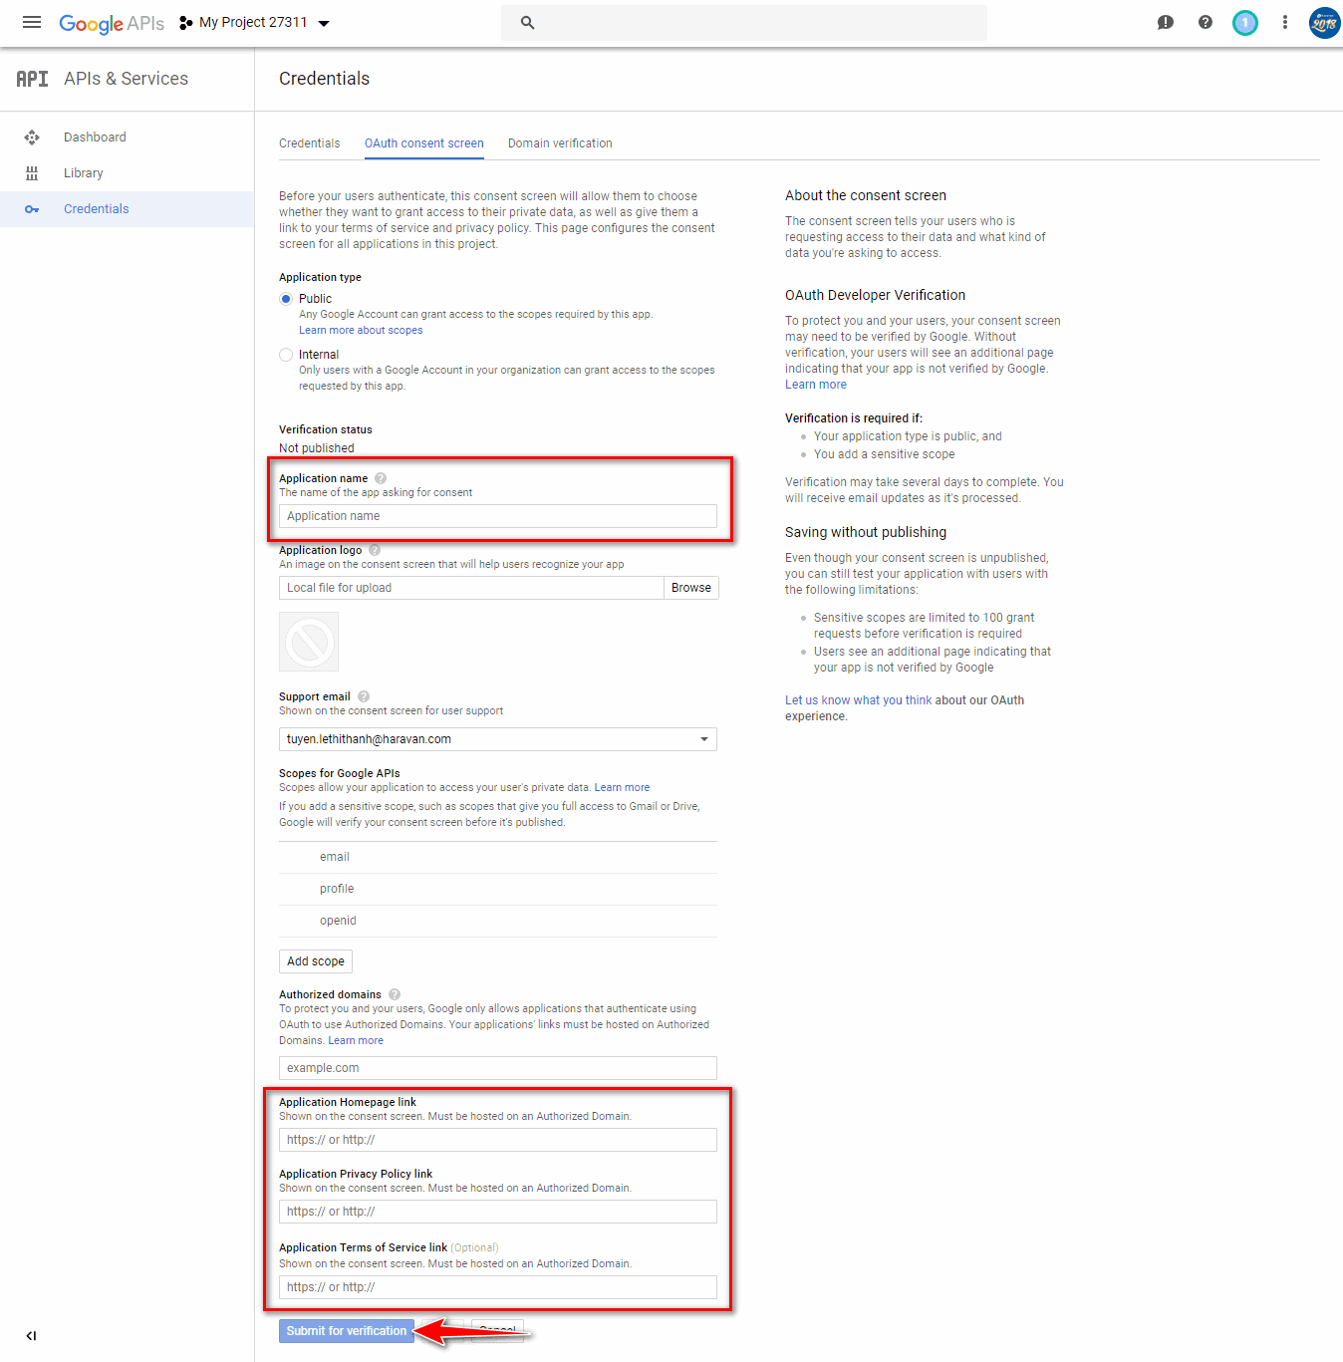Image resolution: width=1343 pixels, height=1362 pixels.
Task: Click the API logo in sidebar header
Action: [32, 79]
